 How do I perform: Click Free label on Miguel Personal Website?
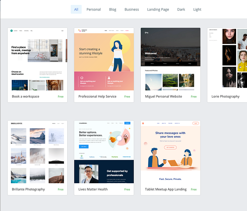tap(194, 96)
